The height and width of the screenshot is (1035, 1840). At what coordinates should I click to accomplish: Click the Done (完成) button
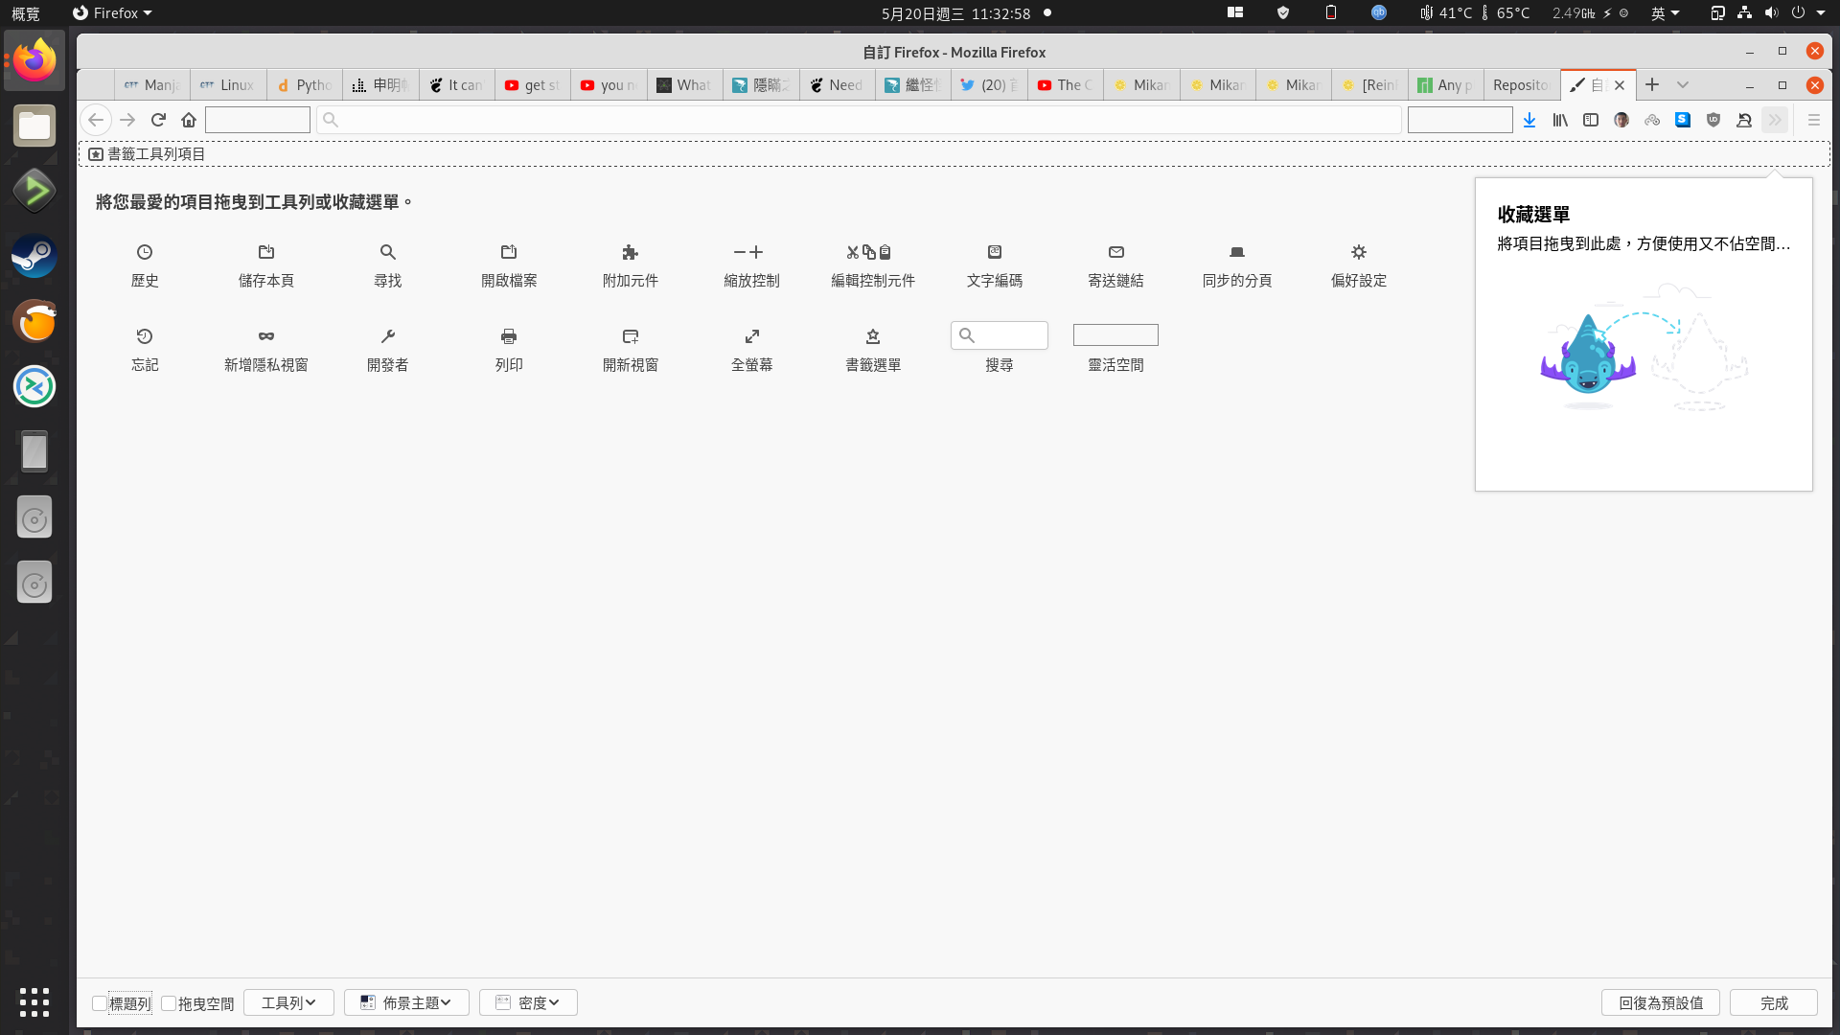[x=1774, y=1002]
